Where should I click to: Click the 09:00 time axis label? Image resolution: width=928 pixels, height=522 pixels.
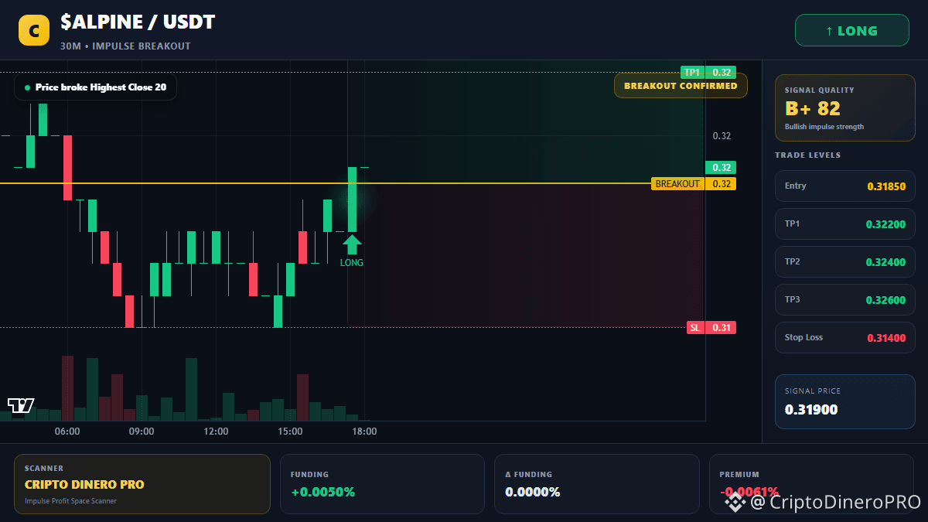coord(142,432)
